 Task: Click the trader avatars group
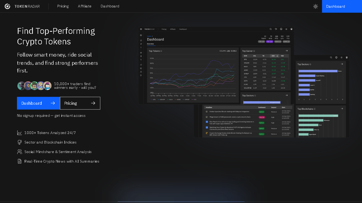[34, 86]
